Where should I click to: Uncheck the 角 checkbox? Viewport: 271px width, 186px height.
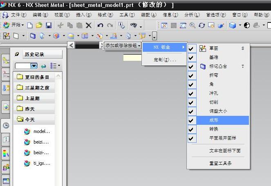[192, 84]
